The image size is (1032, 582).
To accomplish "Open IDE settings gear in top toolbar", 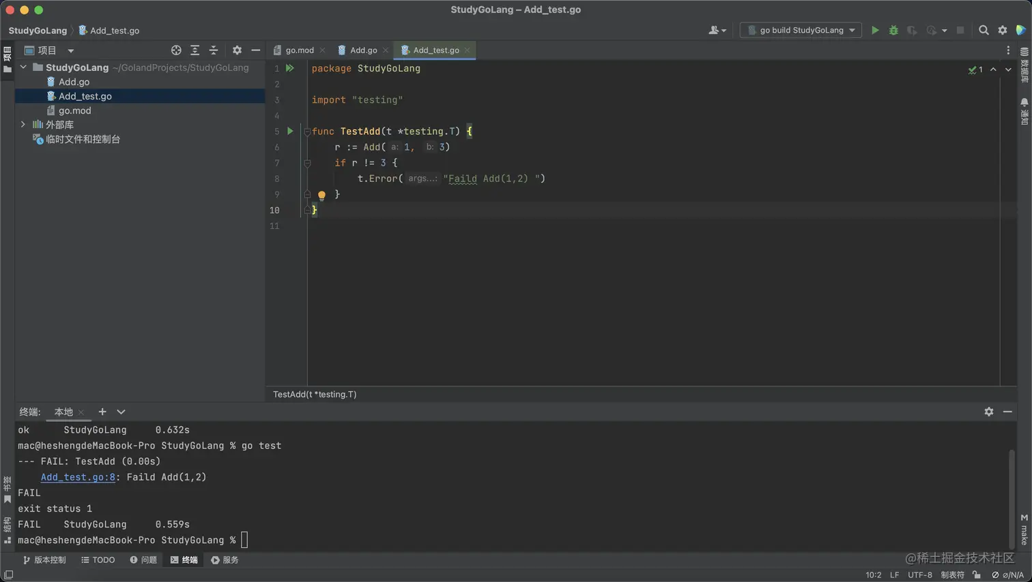I will pyautogui.click(x=1003, y=30).
